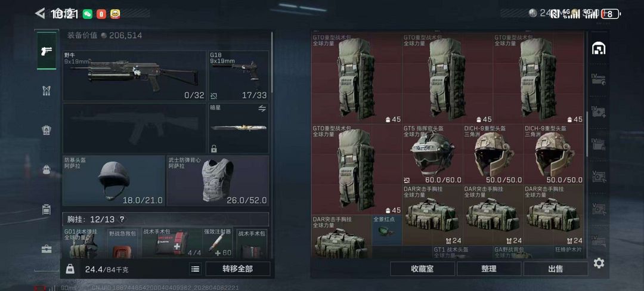644x291 pixels.
Task: Select the GT5 指挥官头盔 helmet item
Action: pyautogui.click(x=432, y=154)
